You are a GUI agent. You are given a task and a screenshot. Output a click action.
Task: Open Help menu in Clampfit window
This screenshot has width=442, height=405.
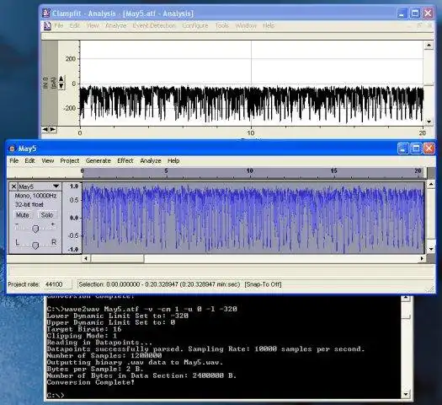tap(269, 25)
